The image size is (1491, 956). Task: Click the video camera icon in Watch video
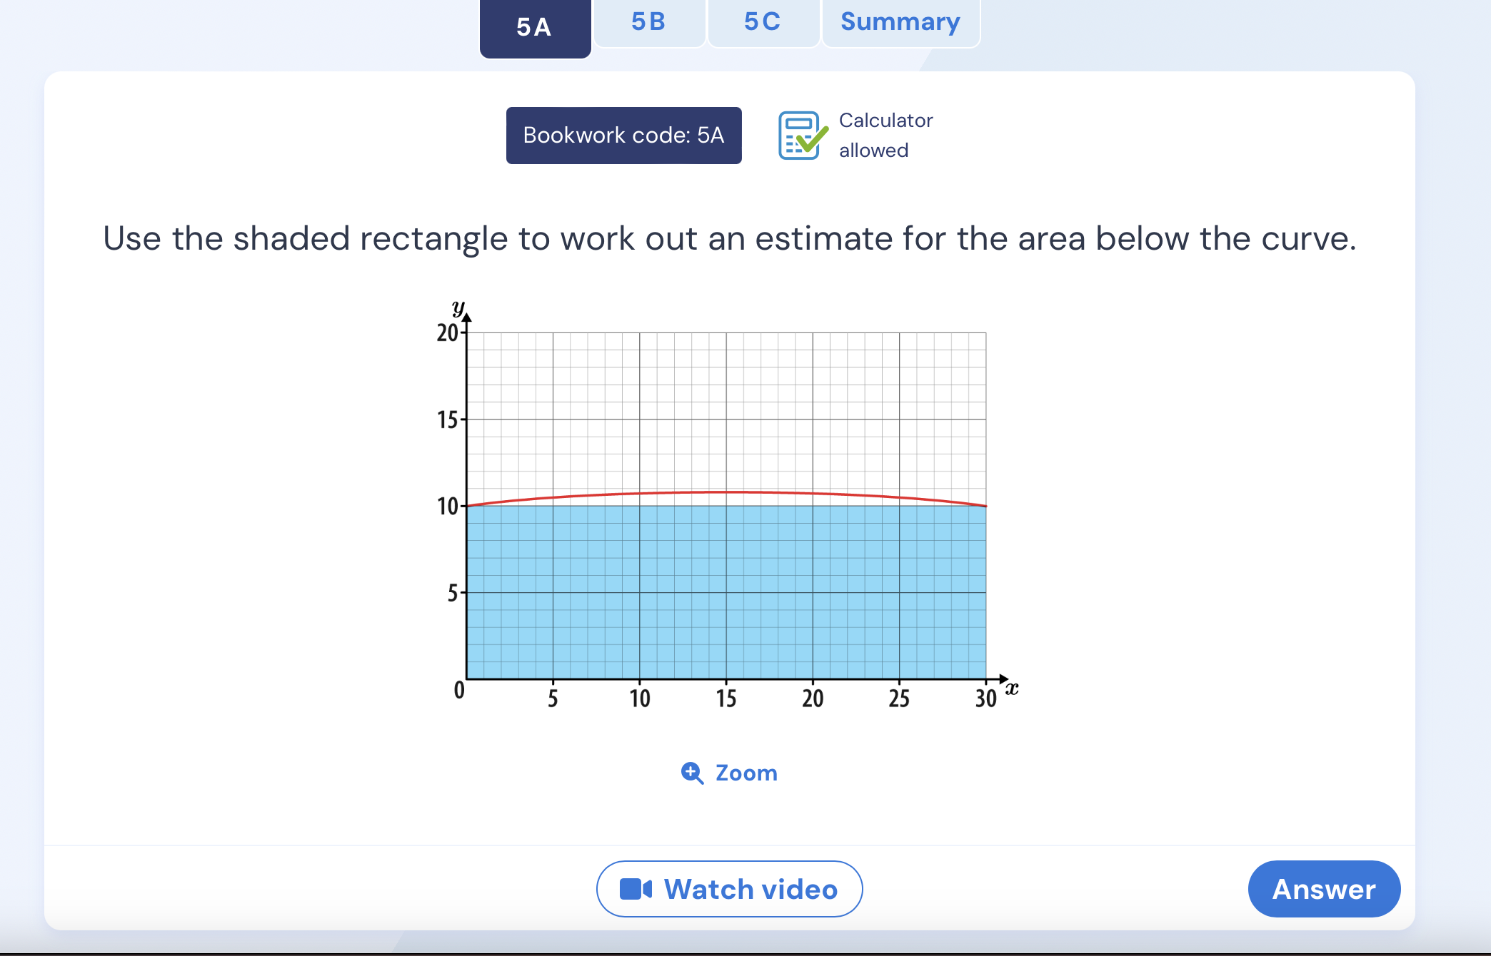636,889
